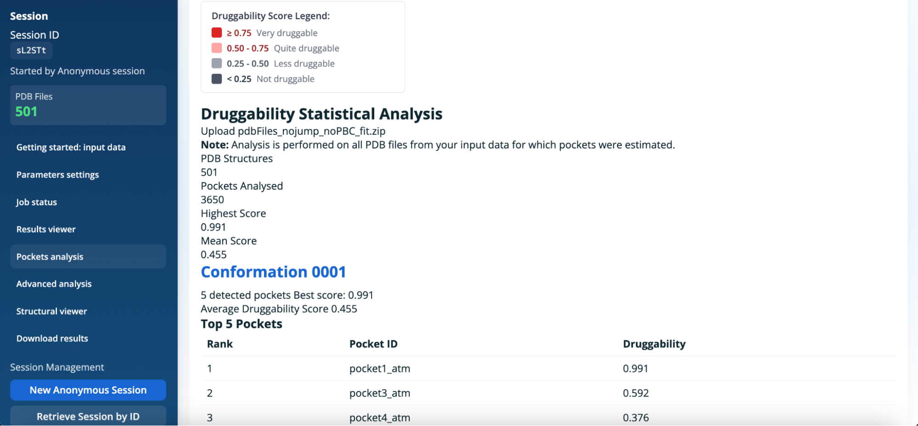Click the Druggability Score Legend title
This screenshot has height=426, width=918.
click(270, 16)
